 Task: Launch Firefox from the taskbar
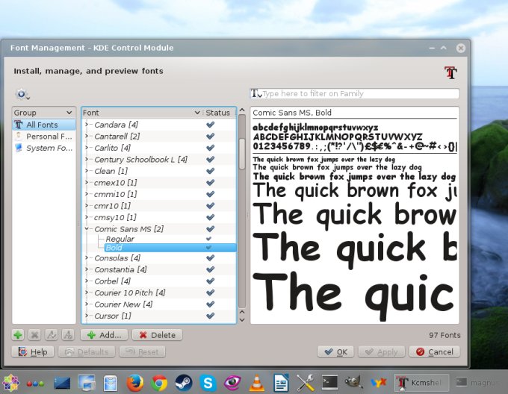click(134, 383)
